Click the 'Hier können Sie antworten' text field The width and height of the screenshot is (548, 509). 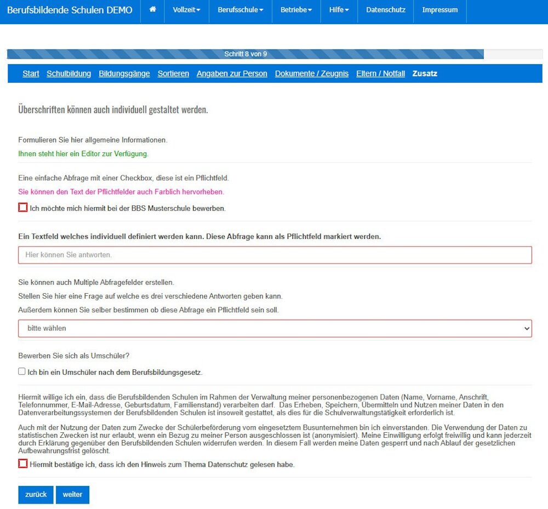click(x=275, y=255)
